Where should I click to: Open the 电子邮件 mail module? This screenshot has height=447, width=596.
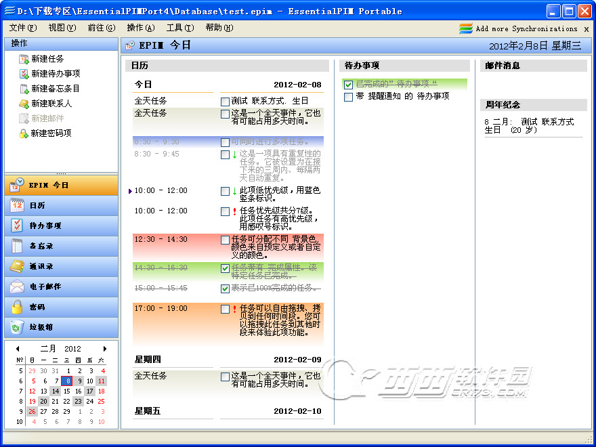pos(61,286)
